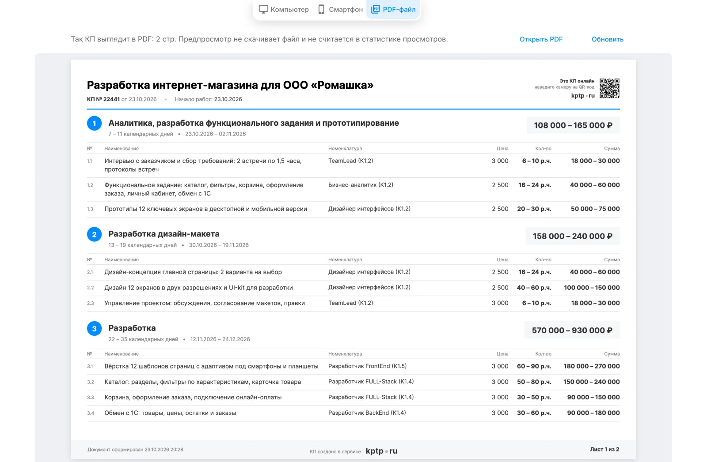
Task: Click the row Управление проектом: обсуждения
Action: click(x=353, y=303)
